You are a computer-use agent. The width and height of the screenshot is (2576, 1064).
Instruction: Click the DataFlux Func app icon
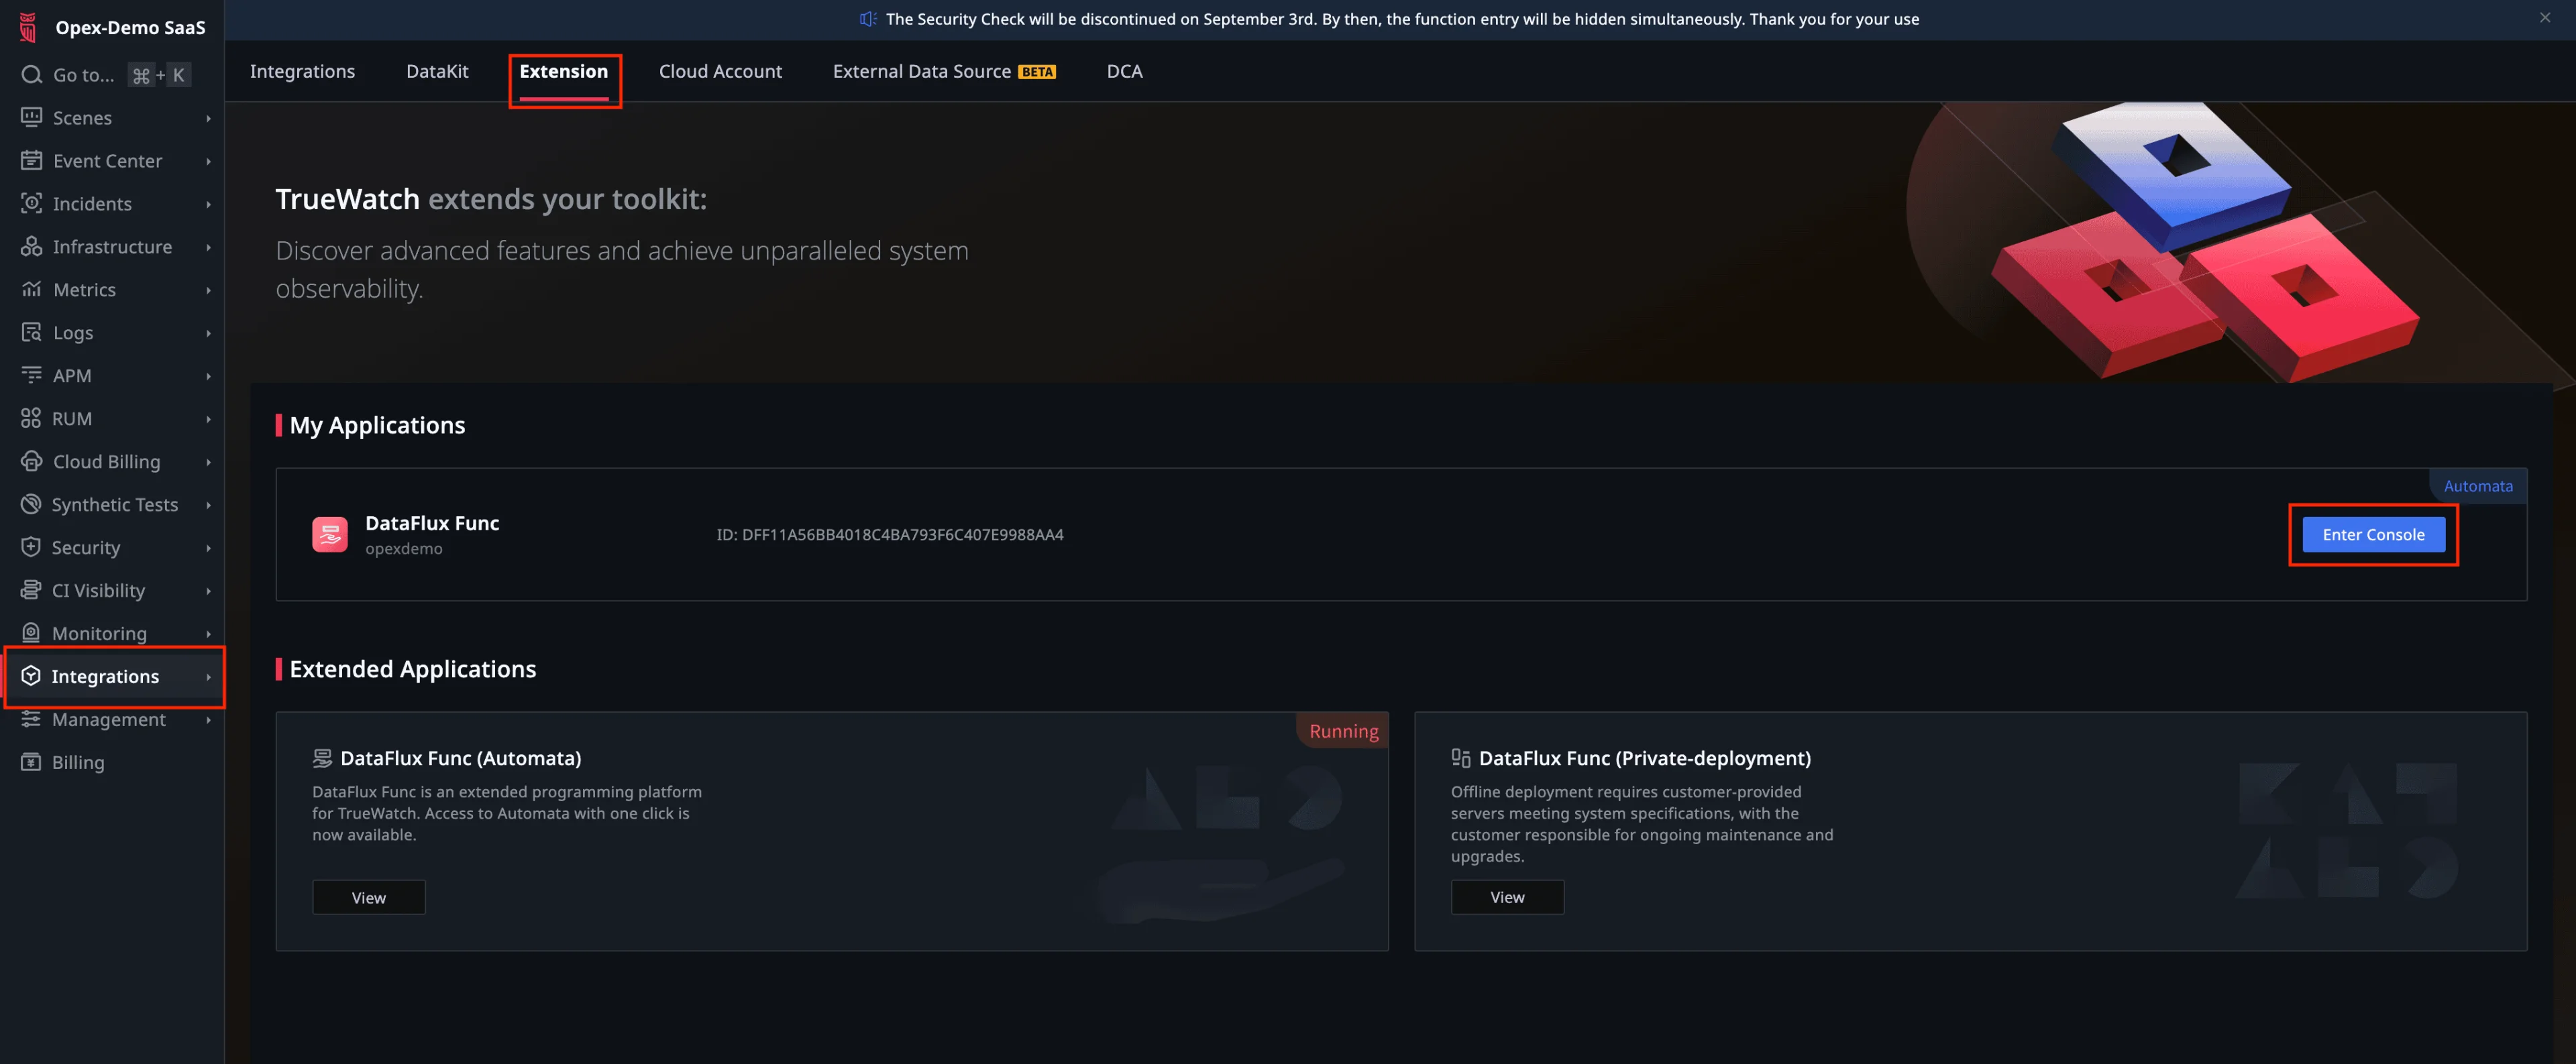tap(329, 534)
